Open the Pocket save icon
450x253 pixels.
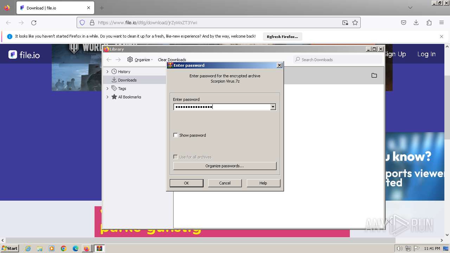(404, 22)
